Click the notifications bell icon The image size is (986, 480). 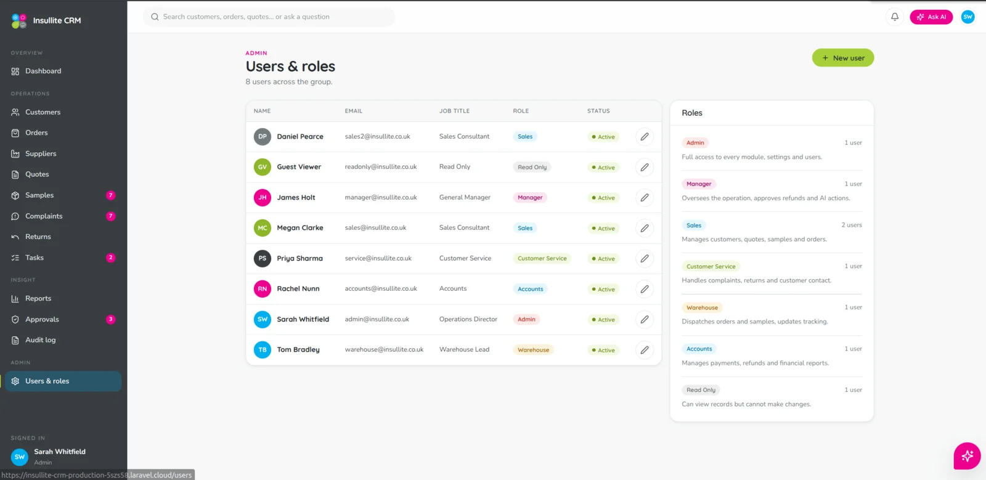pyautogui.click(x=895, y=17)
